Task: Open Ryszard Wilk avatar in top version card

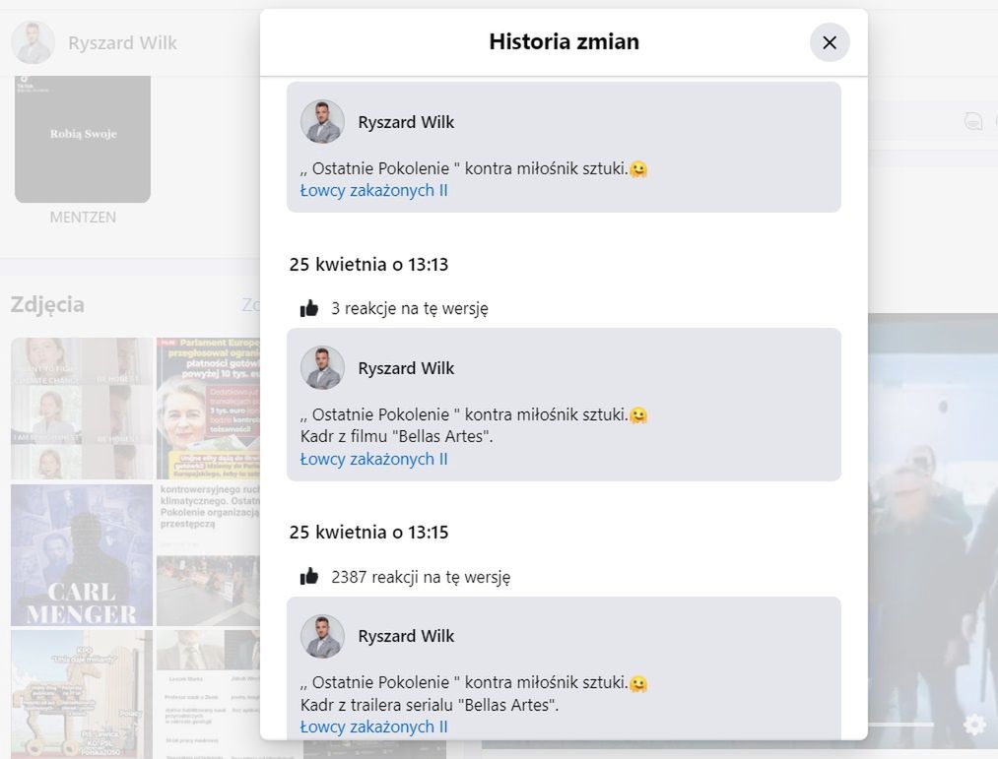Action: [x=323, y=121]
